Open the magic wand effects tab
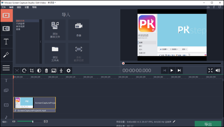Screen dimensions: 224x127 6,55
